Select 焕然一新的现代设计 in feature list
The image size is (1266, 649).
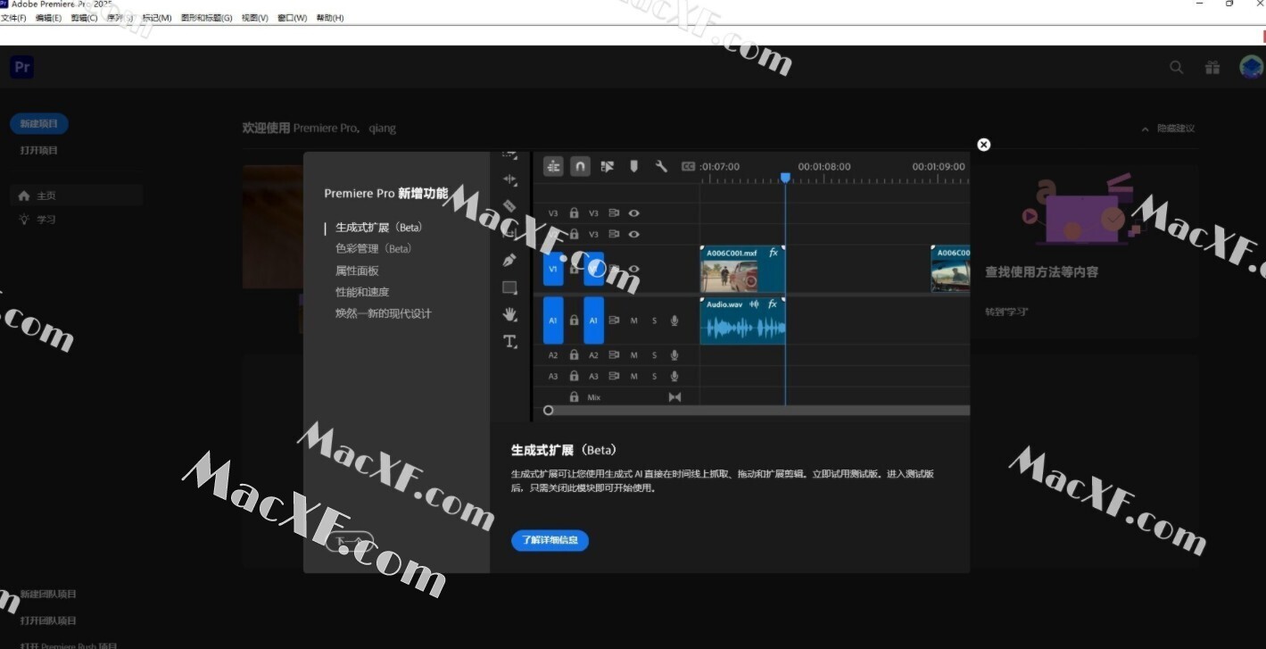(384, 313)
